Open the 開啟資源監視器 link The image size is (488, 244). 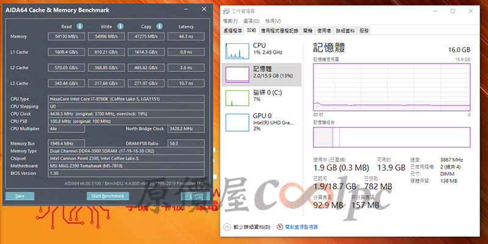pos(301,227)
